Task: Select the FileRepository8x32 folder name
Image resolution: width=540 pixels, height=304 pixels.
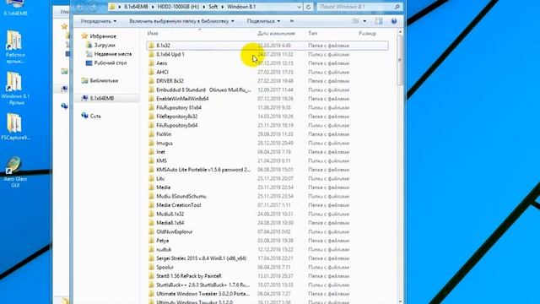Action: tap(176, 117)
